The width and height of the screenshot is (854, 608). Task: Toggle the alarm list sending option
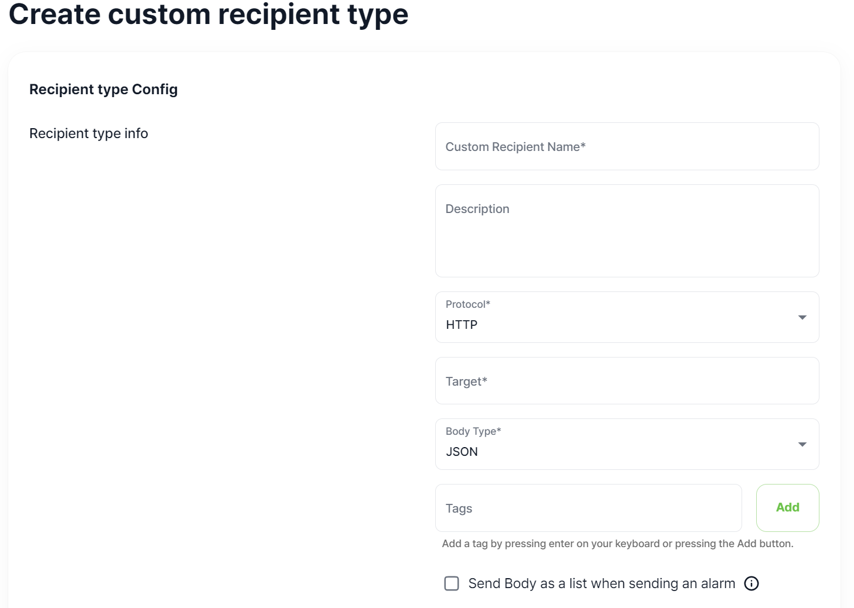[451, 583]
